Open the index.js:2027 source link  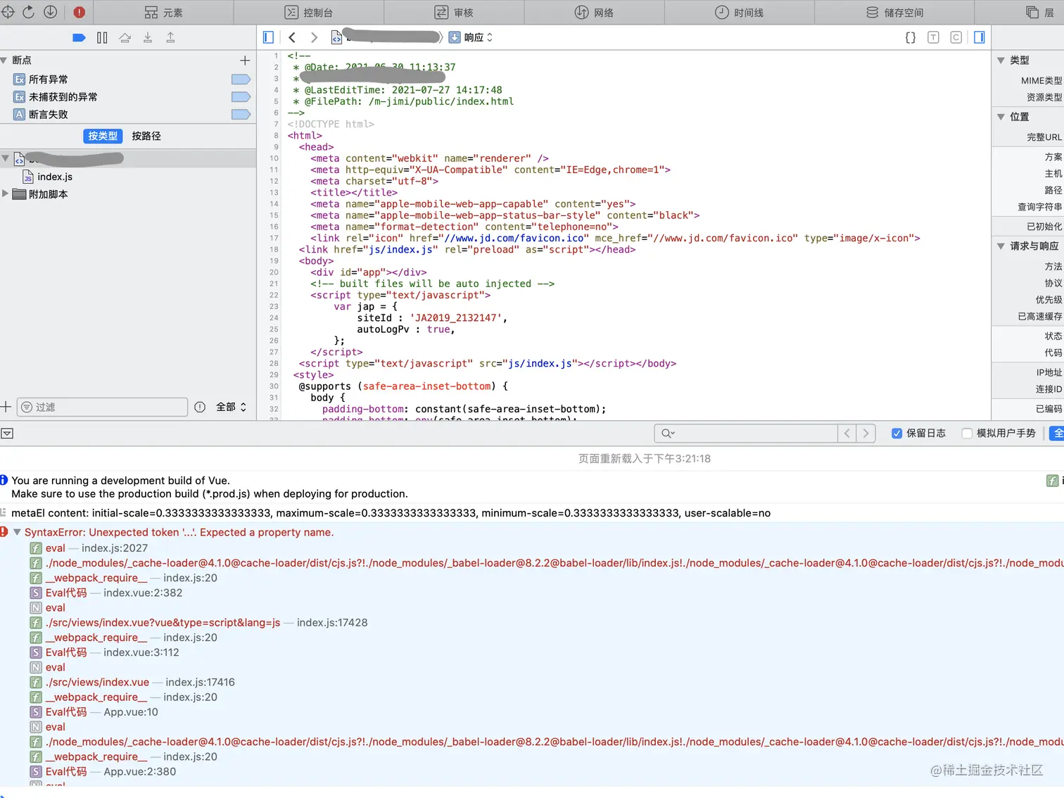(x=115, y=548)
